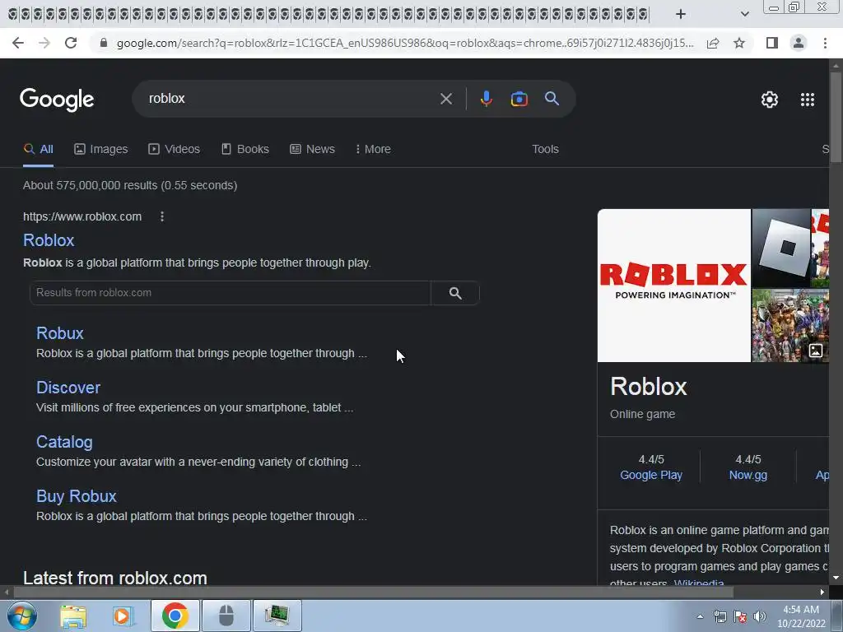Expand the More search categories menu
Image resolution: width=843 pixels, height=632 pixels.
373,150
